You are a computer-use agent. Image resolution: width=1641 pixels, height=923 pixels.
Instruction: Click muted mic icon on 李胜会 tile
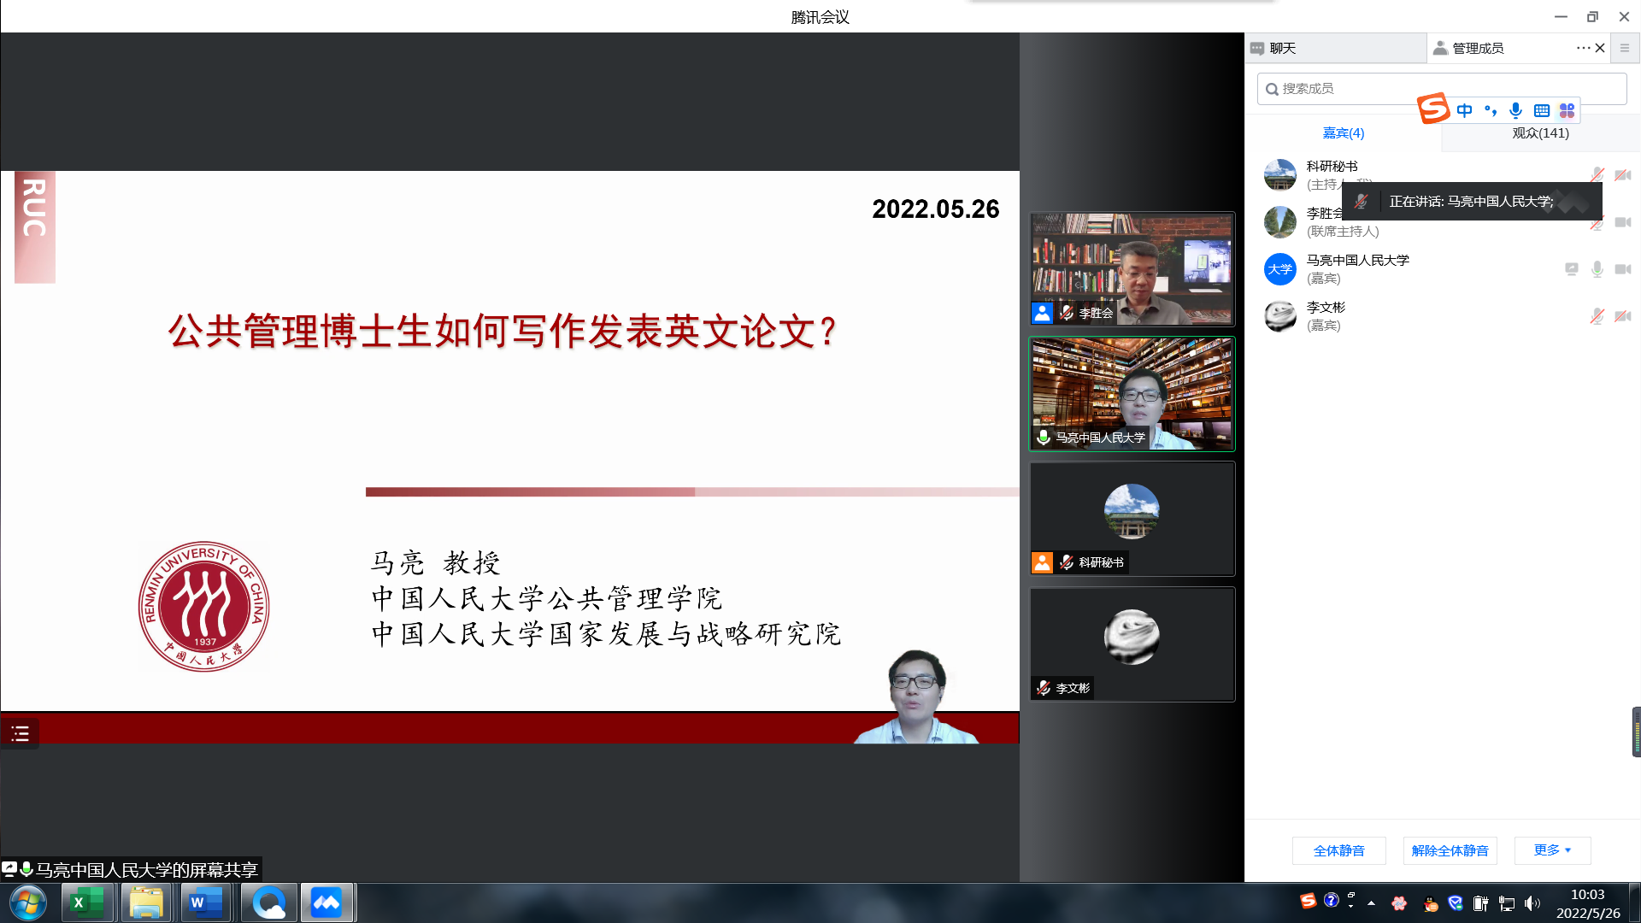1066,313
